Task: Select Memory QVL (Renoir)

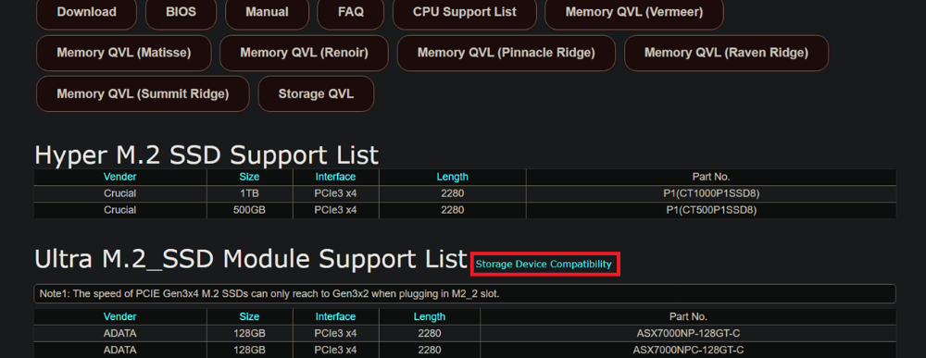Action: (304, 53)
